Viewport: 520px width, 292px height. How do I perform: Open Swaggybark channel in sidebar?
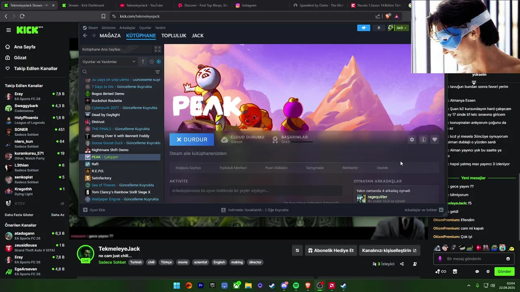coord(35,108)
